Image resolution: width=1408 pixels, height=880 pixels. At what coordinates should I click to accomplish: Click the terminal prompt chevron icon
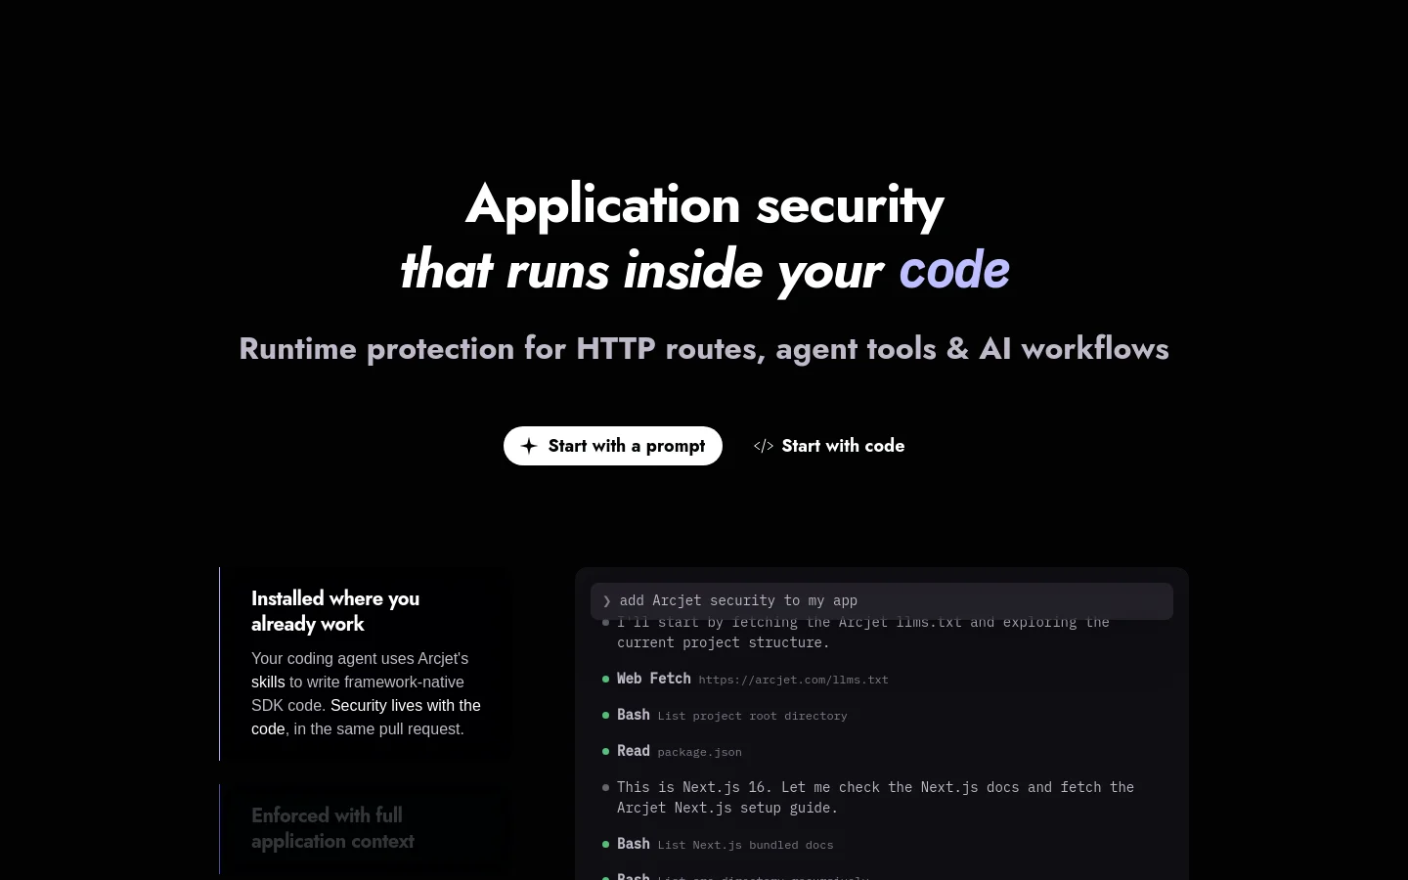click(x=607, y=601)
